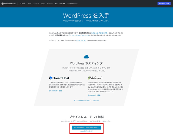Click the 'Siteground へ移動' link
173x138 pixels.
pyautogui.click(x=94, y=95)
